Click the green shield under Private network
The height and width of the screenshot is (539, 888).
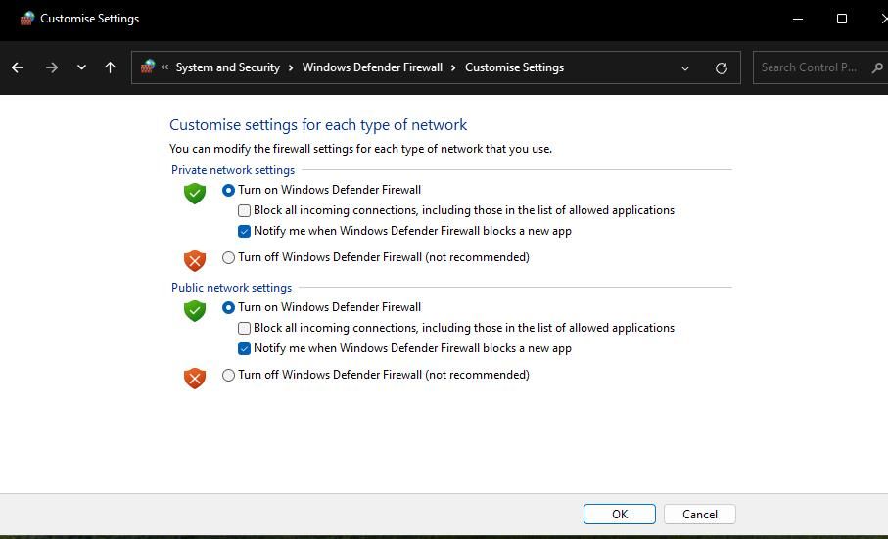pyautogui.click(x=195, y=193)
